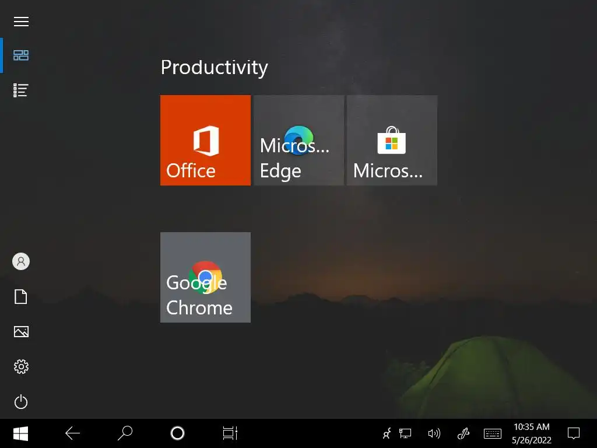The image size is (597, 448).
Task: Click the Productivity group heading
Action: (x=215, y=68)
